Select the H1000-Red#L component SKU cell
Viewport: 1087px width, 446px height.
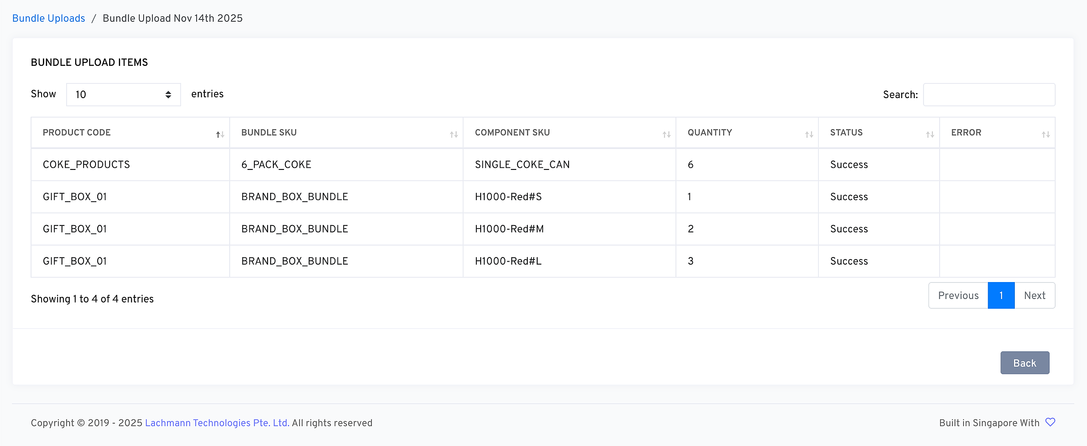pos(508,261)
